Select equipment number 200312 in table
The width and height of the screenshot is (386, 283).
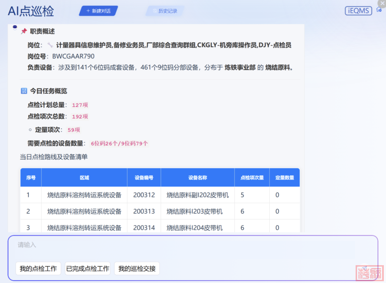click(x=144, y=195)
